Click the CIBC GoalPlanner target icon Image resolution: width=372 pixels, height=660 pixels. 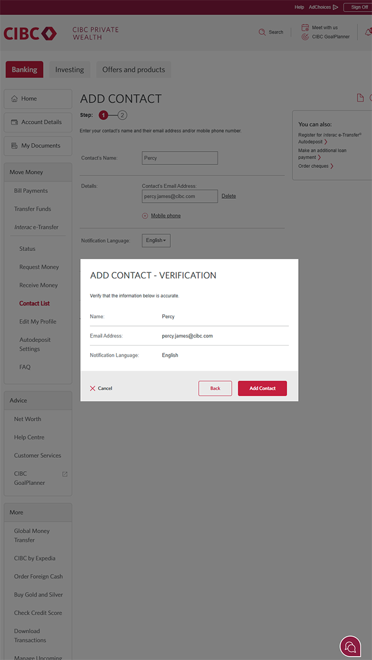click(x=305, y=37)
